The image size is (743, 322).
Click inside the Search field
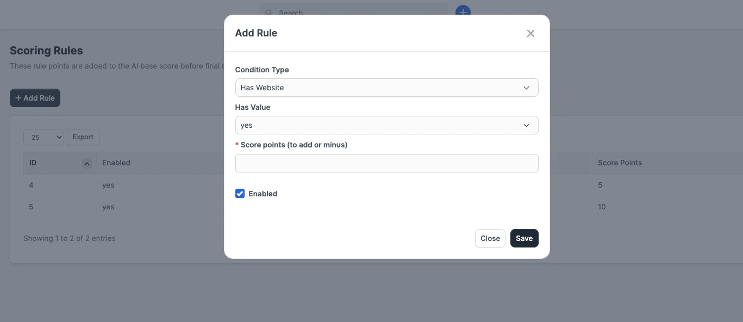(x=353, y=13)
